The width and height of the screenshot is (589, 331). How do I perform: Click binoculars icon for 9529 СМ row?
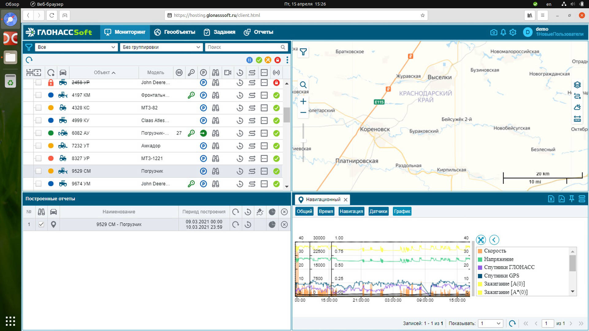pyautogui.click(x=216, y=171)
